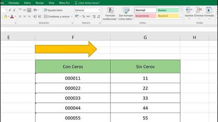The width and height of the screenshot is (218, 122).
Task: Open the font size dropdown arrow
Action: (6, 10)
